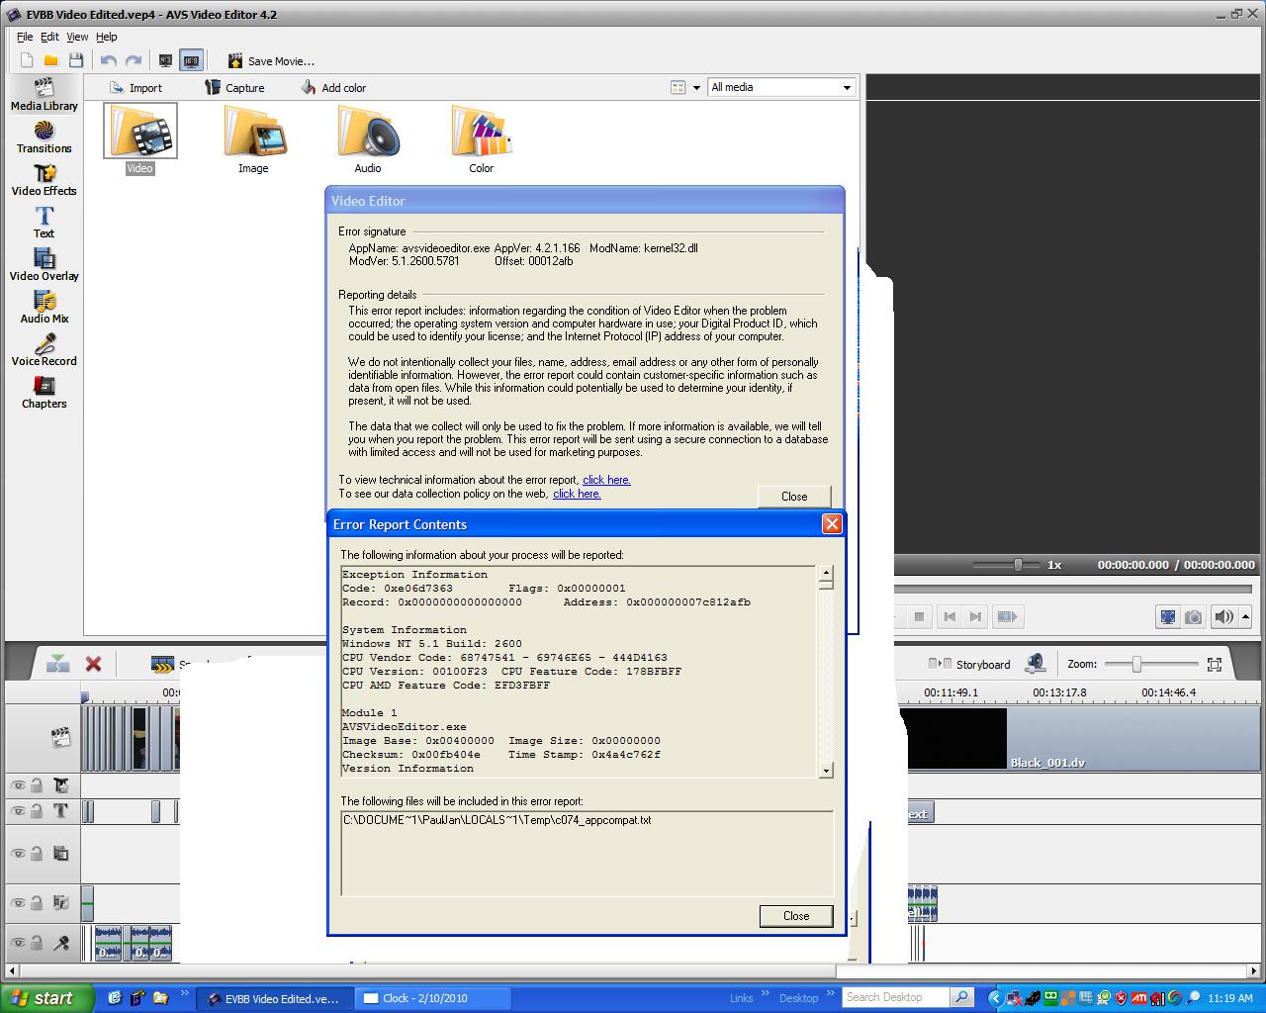The image size is (1266, 1013).
Task: Open the Voice Record tool
Action: 44,350
